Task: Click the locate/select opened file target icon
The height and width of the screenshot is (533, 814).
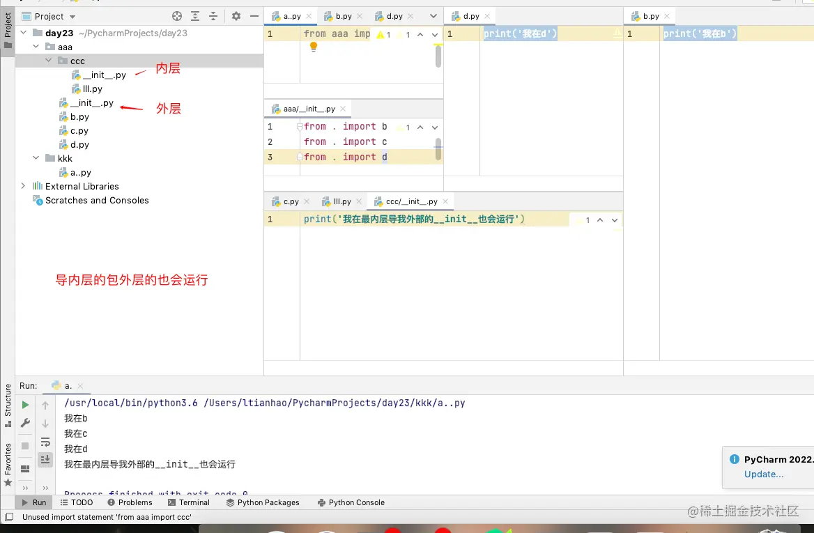Action: coord(177,16)
